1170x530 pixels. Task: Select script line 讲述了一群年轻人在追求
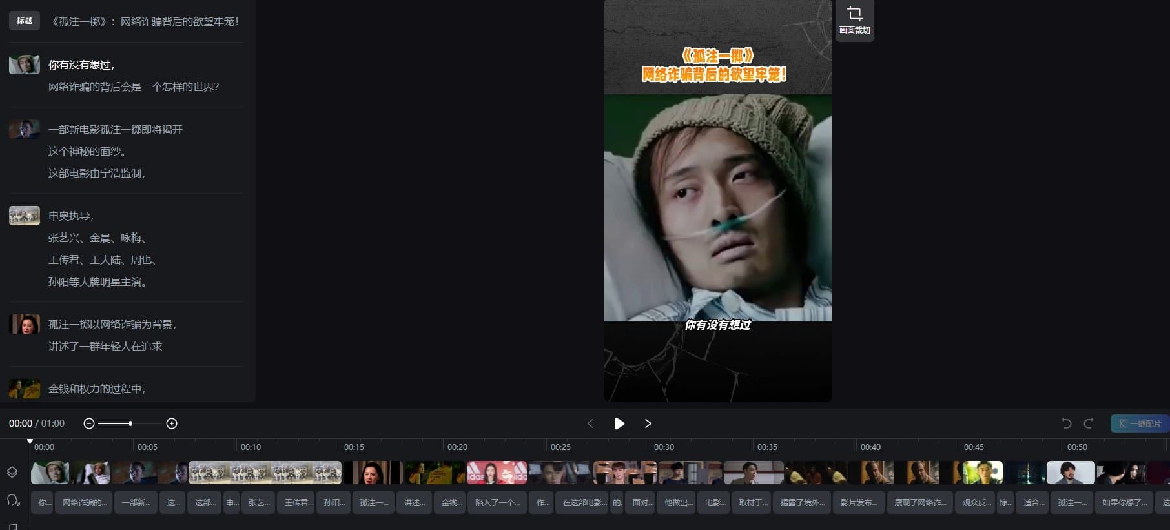pos(105,346)
